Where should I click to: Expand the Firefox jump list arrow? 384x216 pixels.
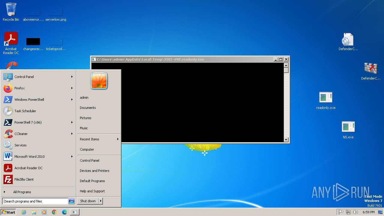coord(72,88)
